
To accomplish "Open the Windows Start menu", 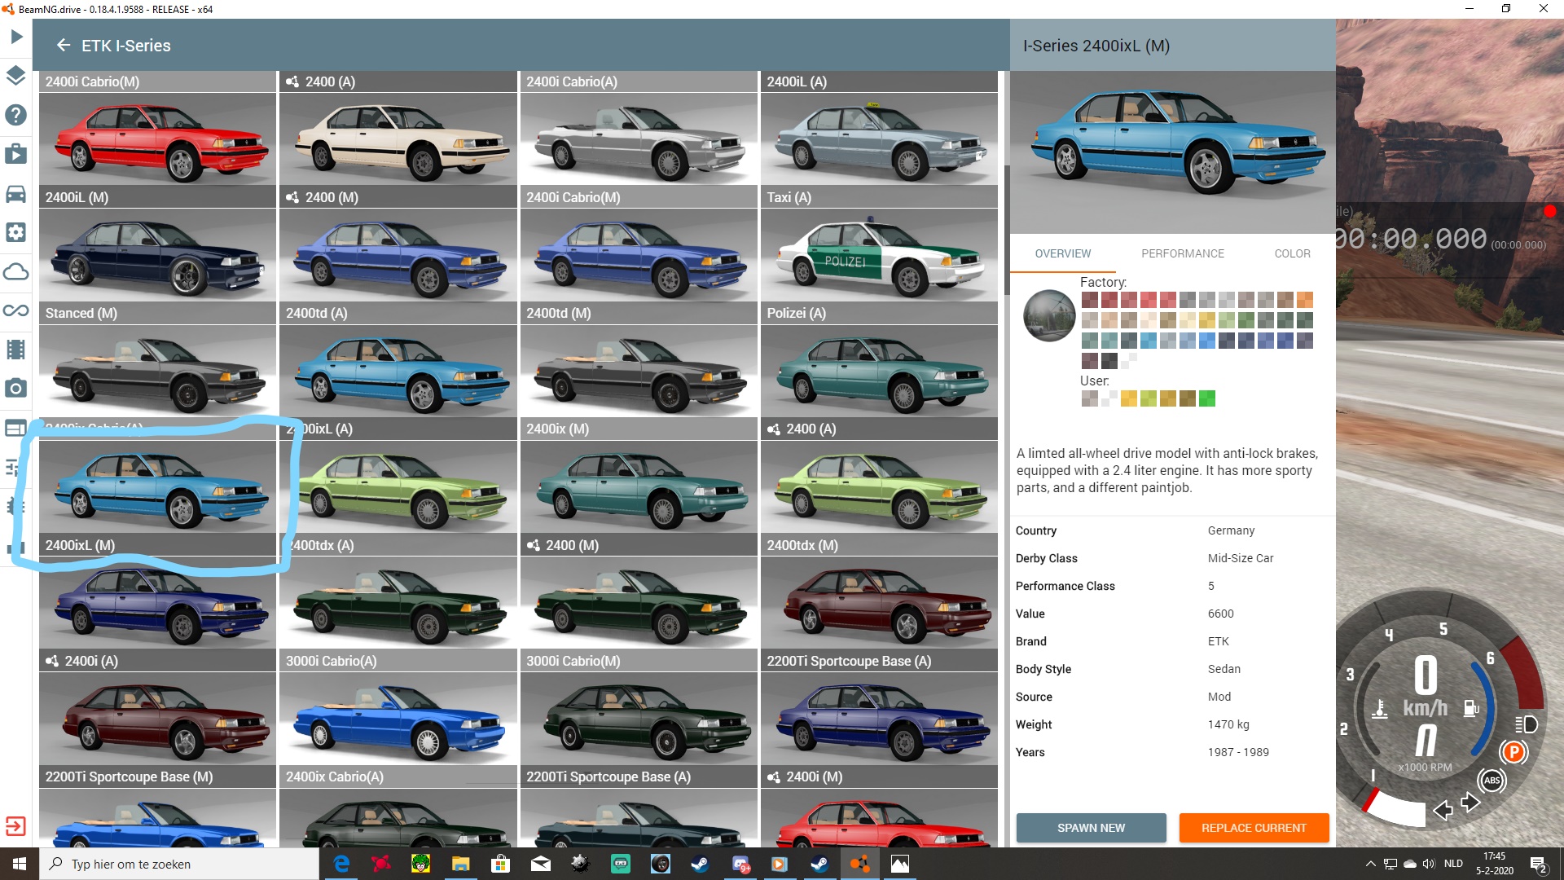I will (x=20, y=864).
